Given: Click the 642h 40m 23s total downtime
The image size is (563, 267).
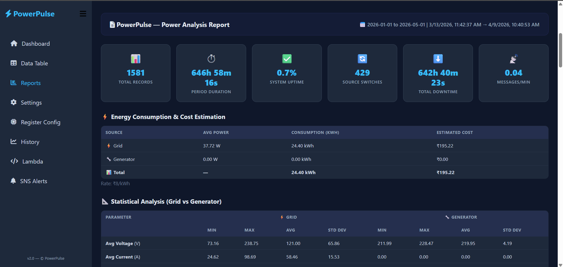Looking at the screenshot, I should coord(438,78).
